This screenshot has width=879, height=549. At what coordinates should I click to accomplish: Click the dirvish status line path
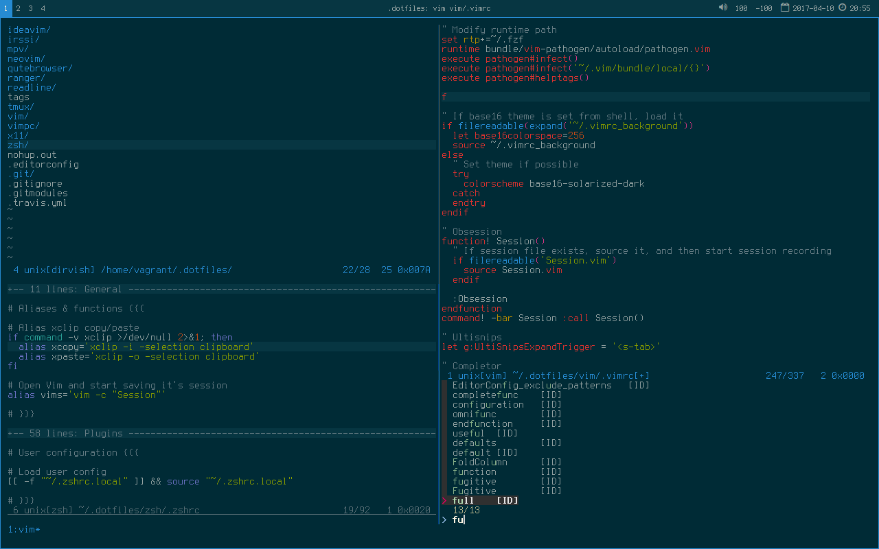(x=166, y=270)
